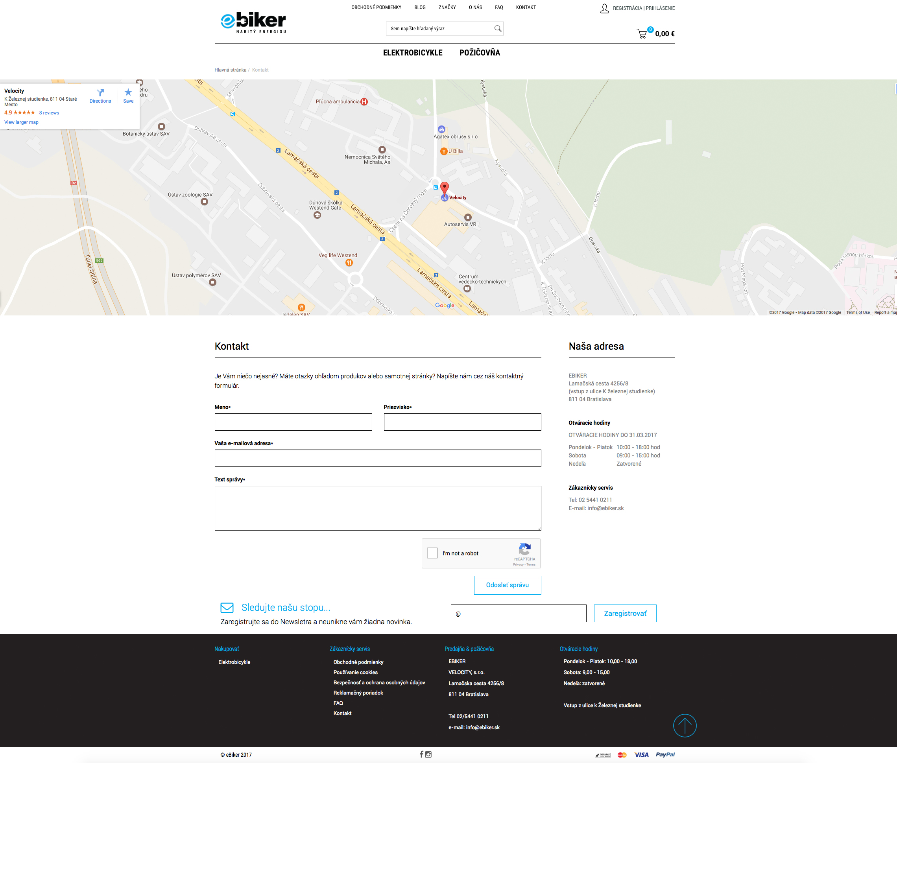Open the Instagram icon in footer
This screenshot has height=881, width=897.
[x=428, y=754]
